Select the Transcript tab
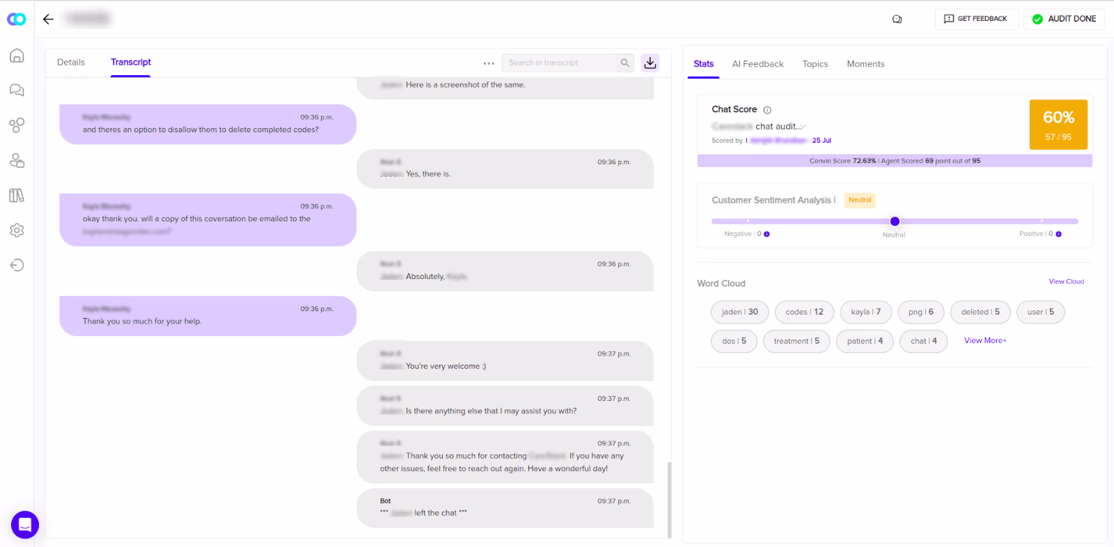 [x=131, y=62]
